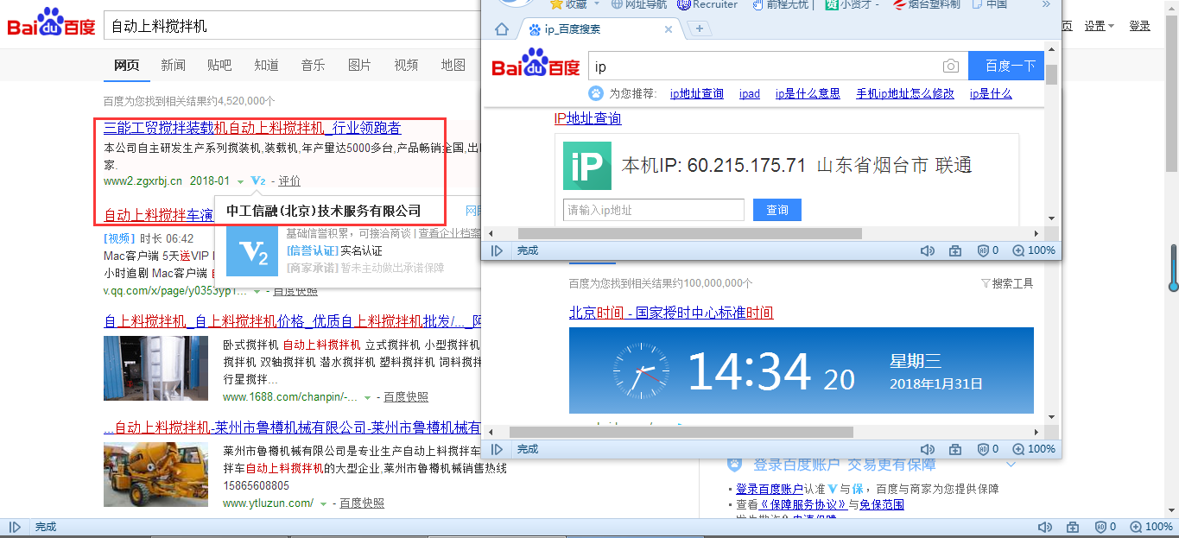Open the 烟台塑料制 bookmark
Image resolution: width=1179 pixels, height=538 pixels.
point(926,4)
